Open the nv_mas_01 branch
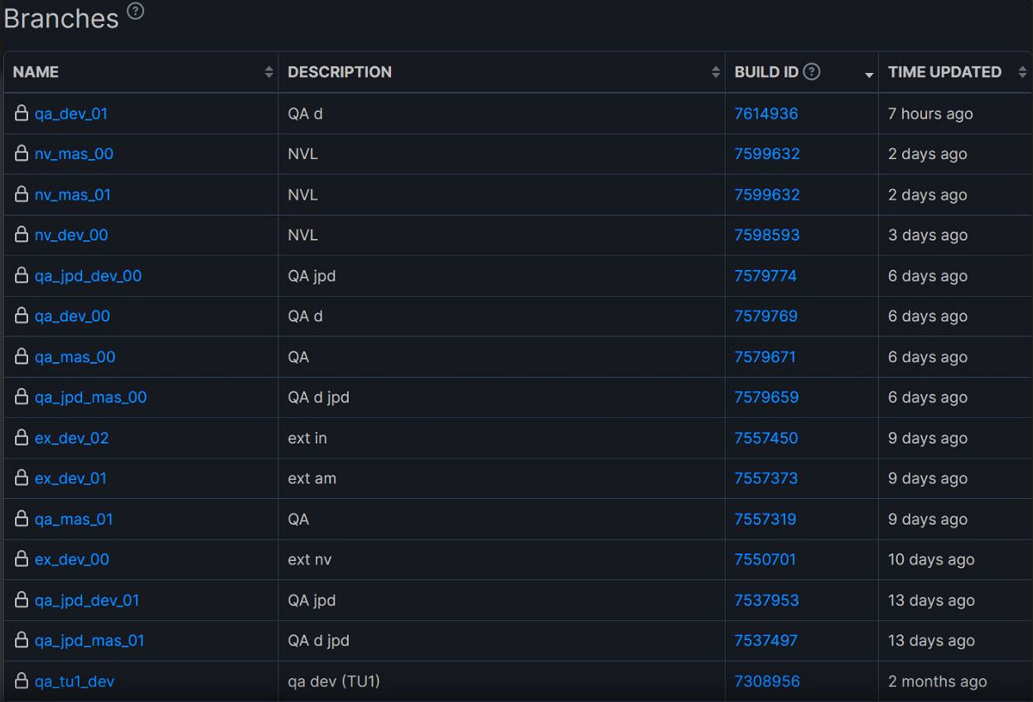Image resolution: width=1033 pixels, height=702 pixels. click(x=73, y=195)
